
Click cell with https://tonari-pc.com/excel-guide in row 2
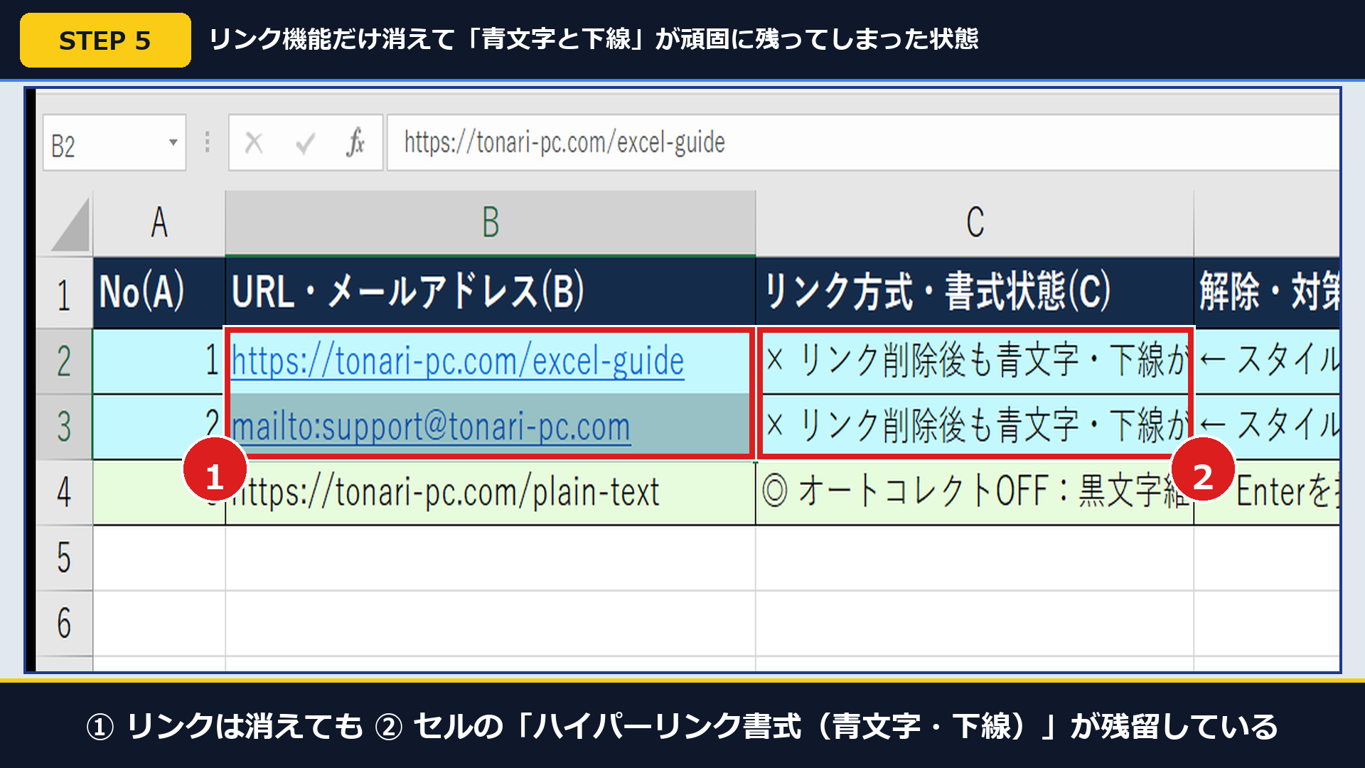(491, 361)
